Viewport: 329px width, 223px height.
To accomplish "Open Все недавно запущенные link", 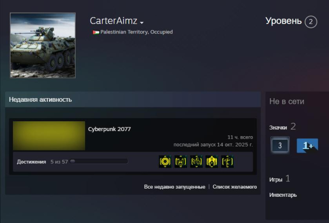I will point(175,187).
